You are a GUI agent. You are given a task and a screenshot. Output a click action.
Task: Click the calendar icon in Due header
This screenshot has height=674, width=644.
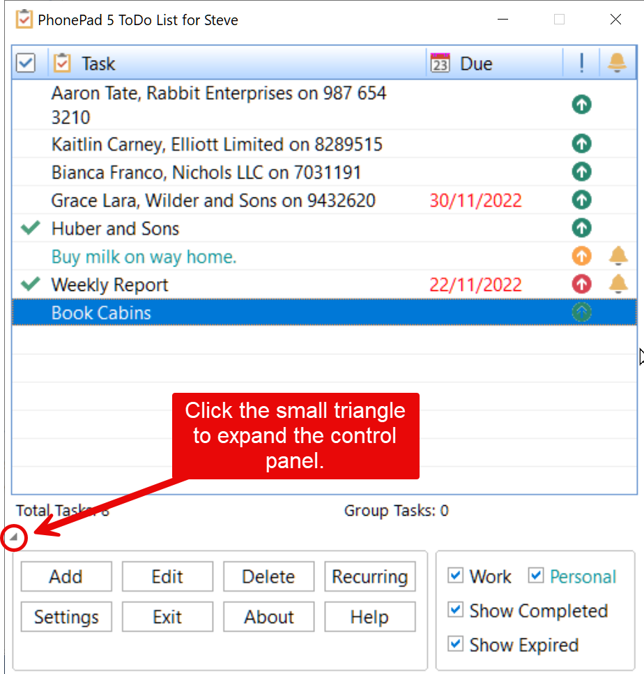point(440,63)
